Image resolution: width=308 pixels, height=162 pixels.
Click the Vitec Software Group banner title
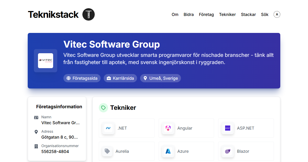[x=112, y=44]
